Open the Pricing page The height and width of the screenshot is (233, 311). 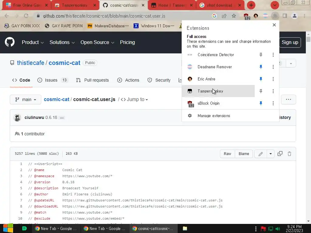click(127, 42)
